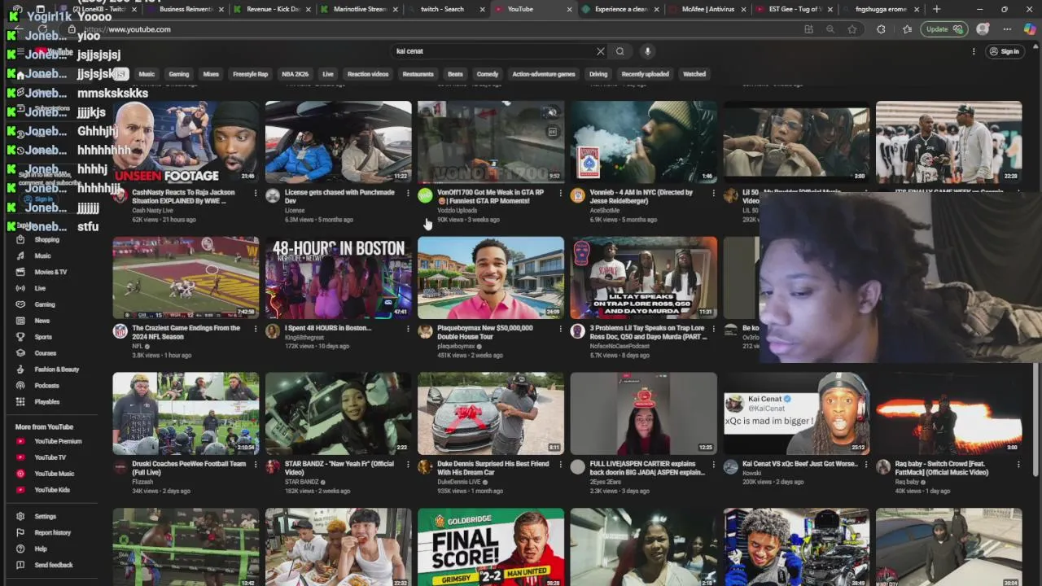Select the NBA 2K26 filter chip
Viewport: 1042px width, 586px height.
(x=295, y=74)
